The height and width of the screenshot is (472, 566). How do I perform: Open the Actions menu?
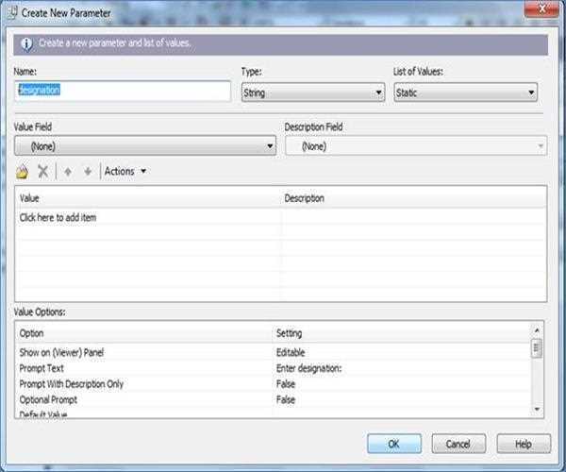125,171
